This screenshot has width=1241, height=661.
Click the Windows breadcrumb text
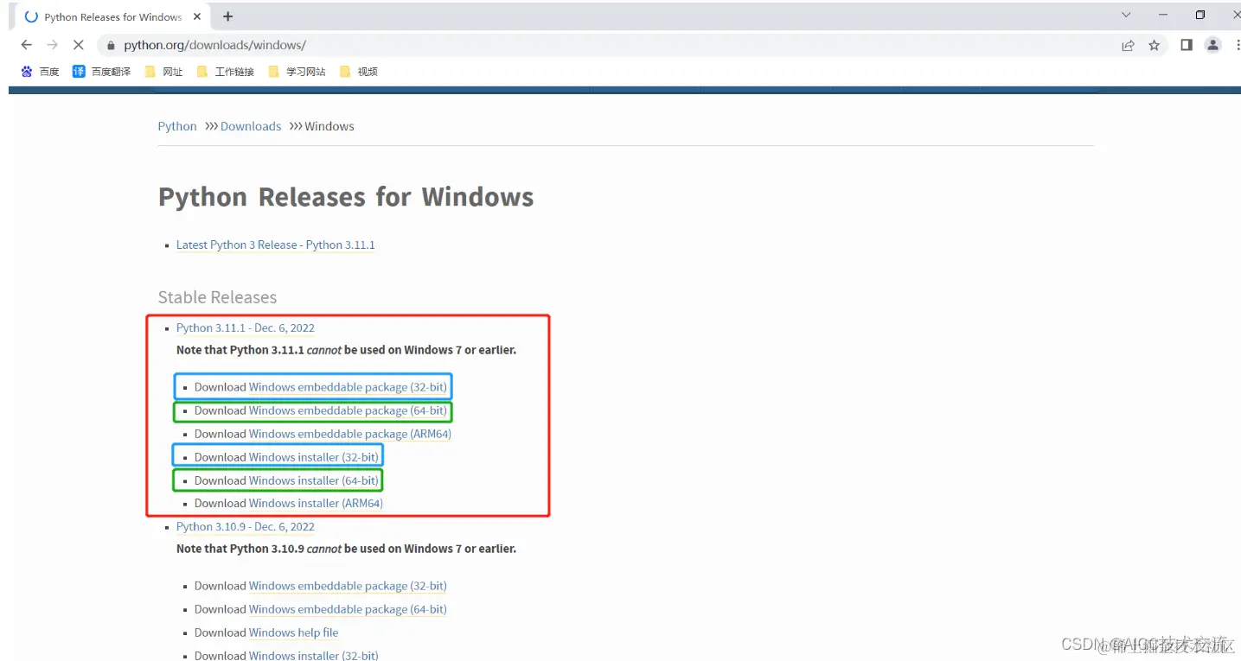click(329, 126)
